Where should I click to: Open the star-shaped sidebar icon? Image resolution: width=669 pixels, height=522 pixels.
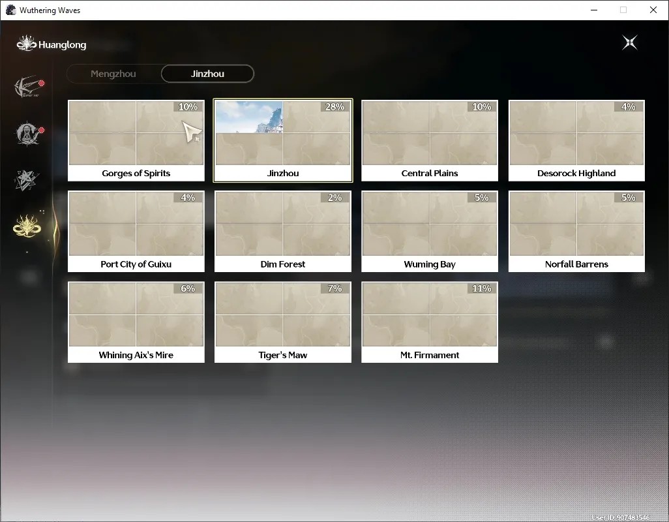pyautogui.click(x=27, y=180)
